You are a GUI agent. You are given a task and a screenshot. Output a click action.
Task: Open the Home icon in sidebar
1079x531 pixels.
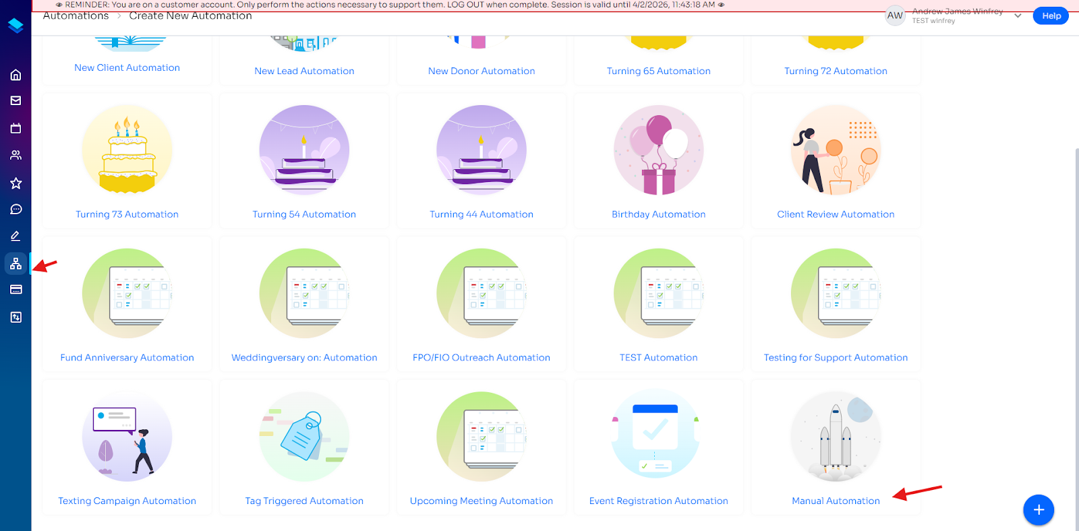pos(16,75)
